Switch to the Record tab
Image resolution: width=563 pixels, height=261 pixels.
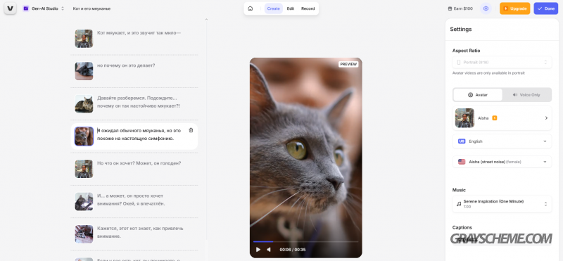(308, 8)
